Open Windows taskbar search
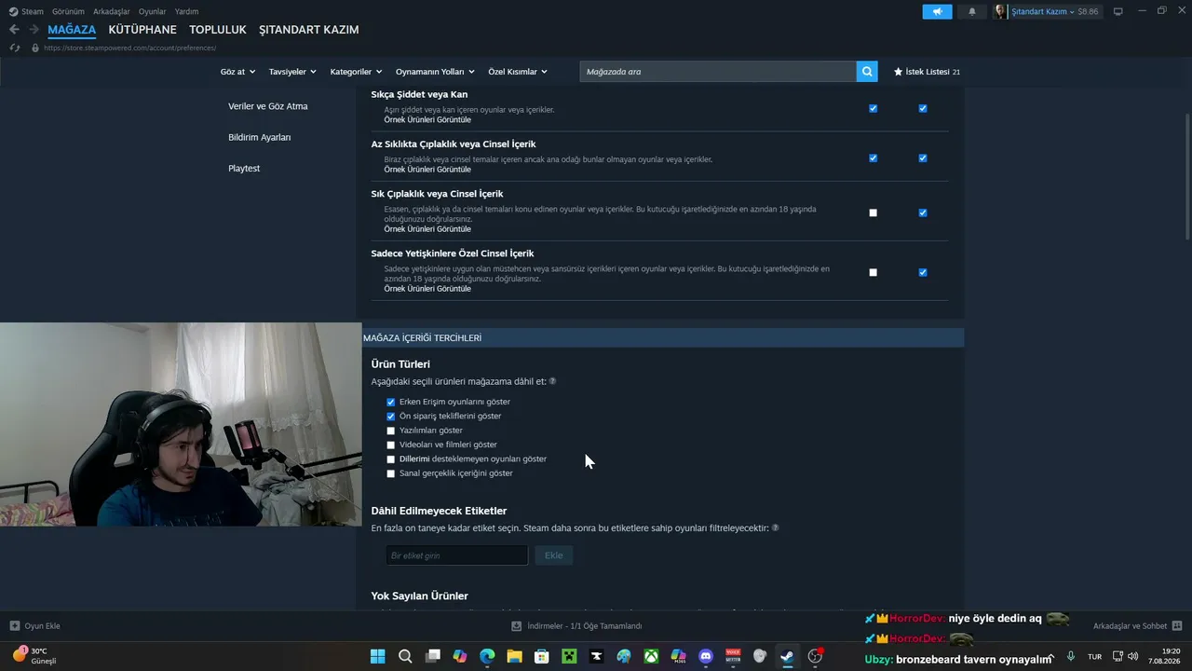 [405, 656]
